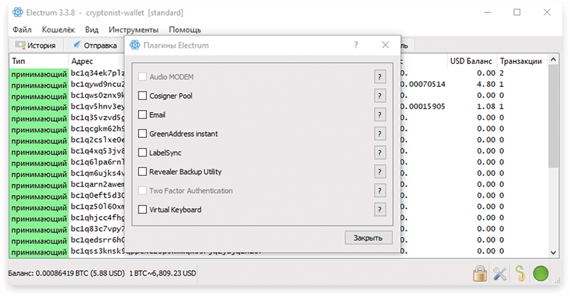Image resolution: width=570 pixels, height=296 pixels.
Task: Enable the Email plugin checkbox
Action: (143, 114)
